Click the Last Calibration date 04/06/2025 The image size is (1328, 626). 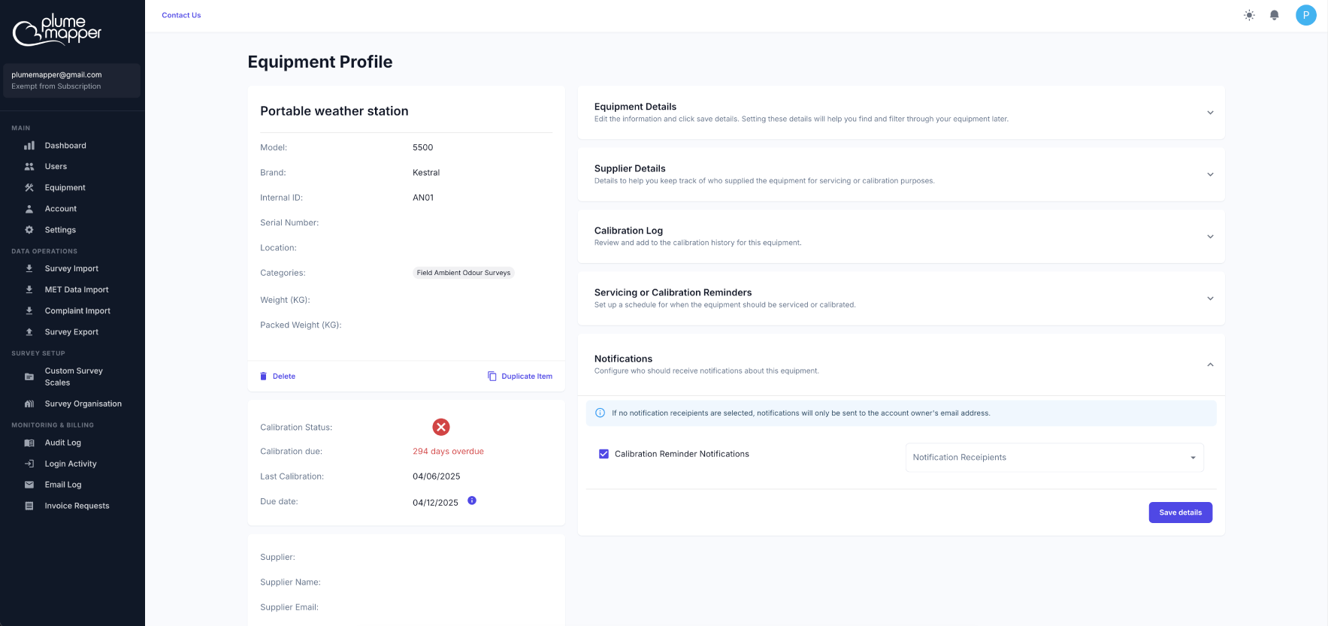436,476
